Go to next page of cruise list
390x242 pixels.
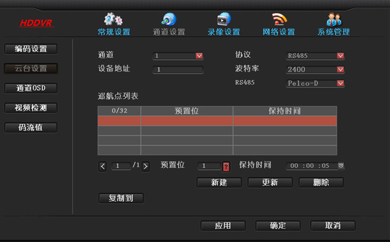(146, 167)
